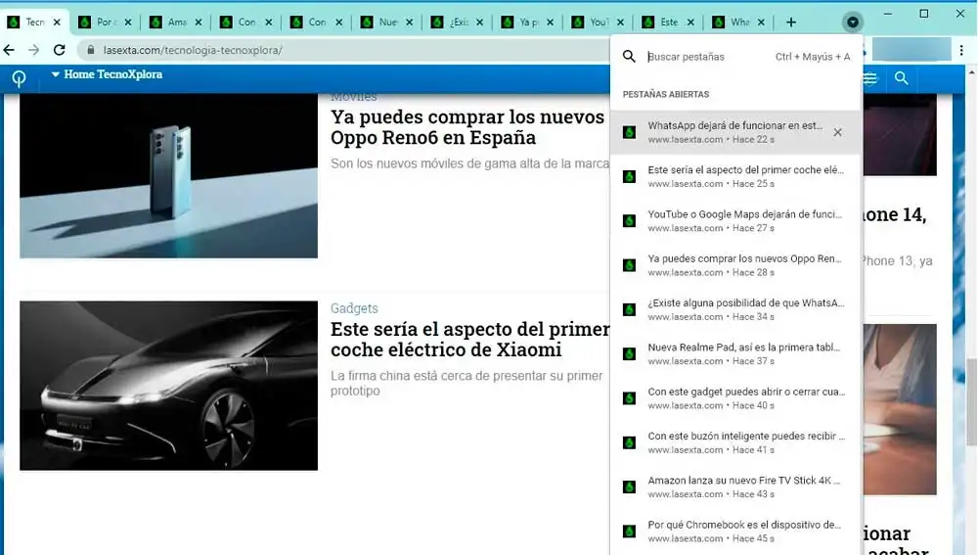This screenshot has width=978, height=555.
Task: Close the Tecn browser tab
Action: click(57, 23)
